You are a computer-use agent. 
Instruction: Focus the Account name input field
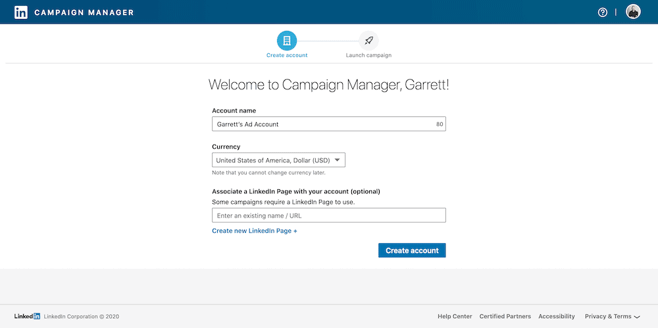pos(329,124)
